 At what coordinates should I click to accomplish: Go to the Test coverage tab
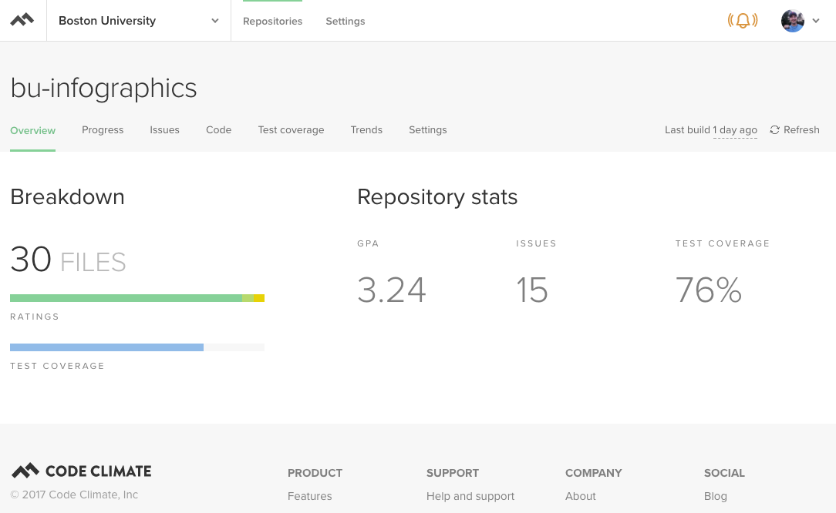pyautogui.click(x=291, y=130)
